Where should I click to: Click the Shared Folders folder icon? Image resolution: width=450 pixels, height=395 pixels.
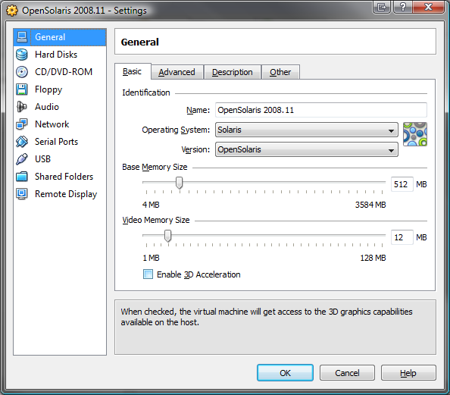22,177
